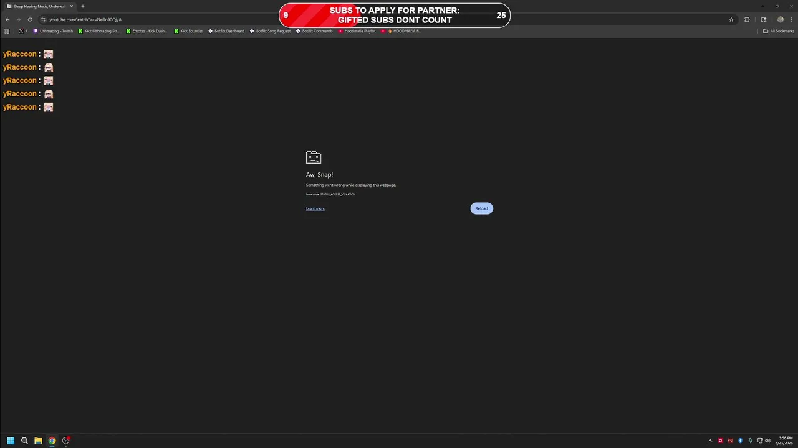Go back using the browser back arrow
Image resolution: width=798 pixels, height=448 pixels.
tap(7, 19)
